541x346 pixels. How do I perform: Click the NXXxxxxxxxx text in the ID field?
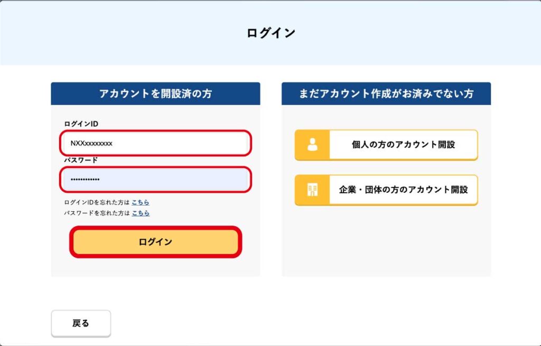point(91,144)
